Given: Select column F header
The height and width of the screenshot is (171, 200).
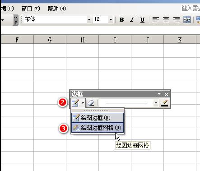Looking at the screenshot, I should (x=17, y=40).
